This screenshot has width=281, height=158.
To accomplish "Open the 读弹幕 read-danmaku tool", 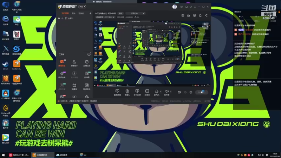I will click(x=87, y=75).
